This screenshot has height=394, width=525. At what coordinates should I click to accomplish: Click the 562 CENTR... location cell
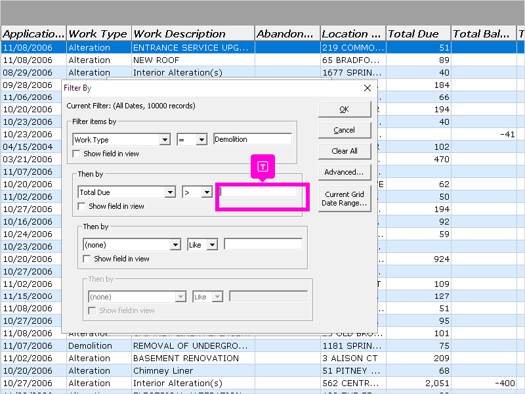coord(353,383)
